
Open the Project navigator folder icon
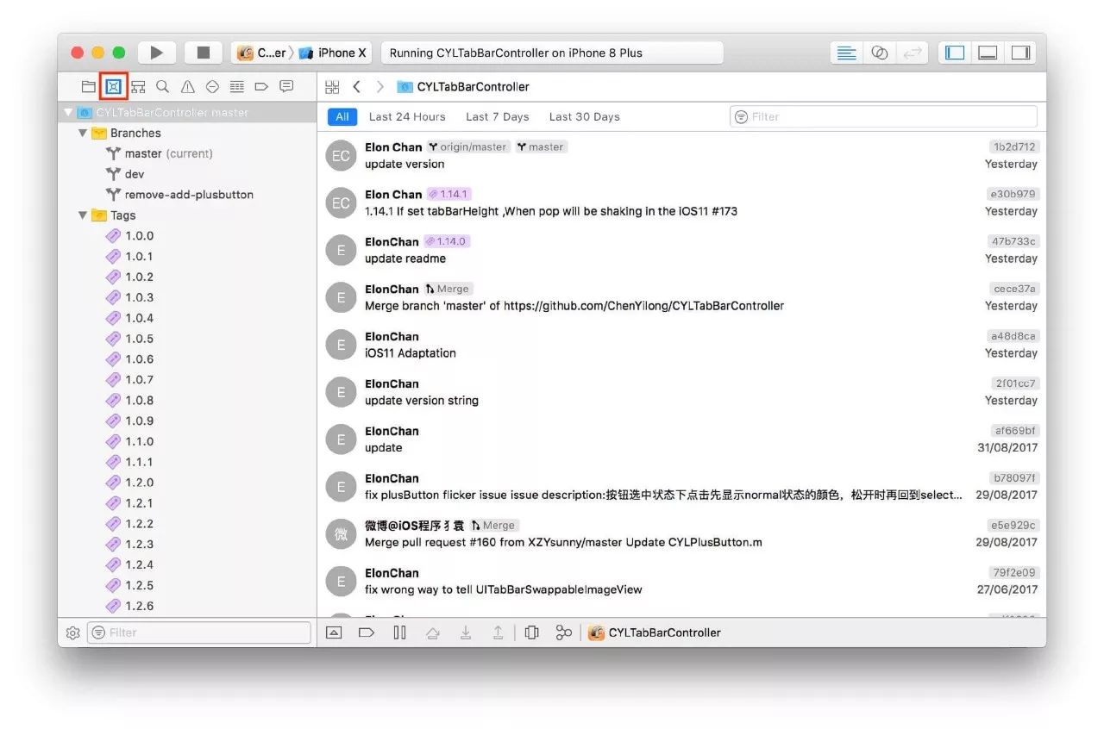(x=88, y=87)
